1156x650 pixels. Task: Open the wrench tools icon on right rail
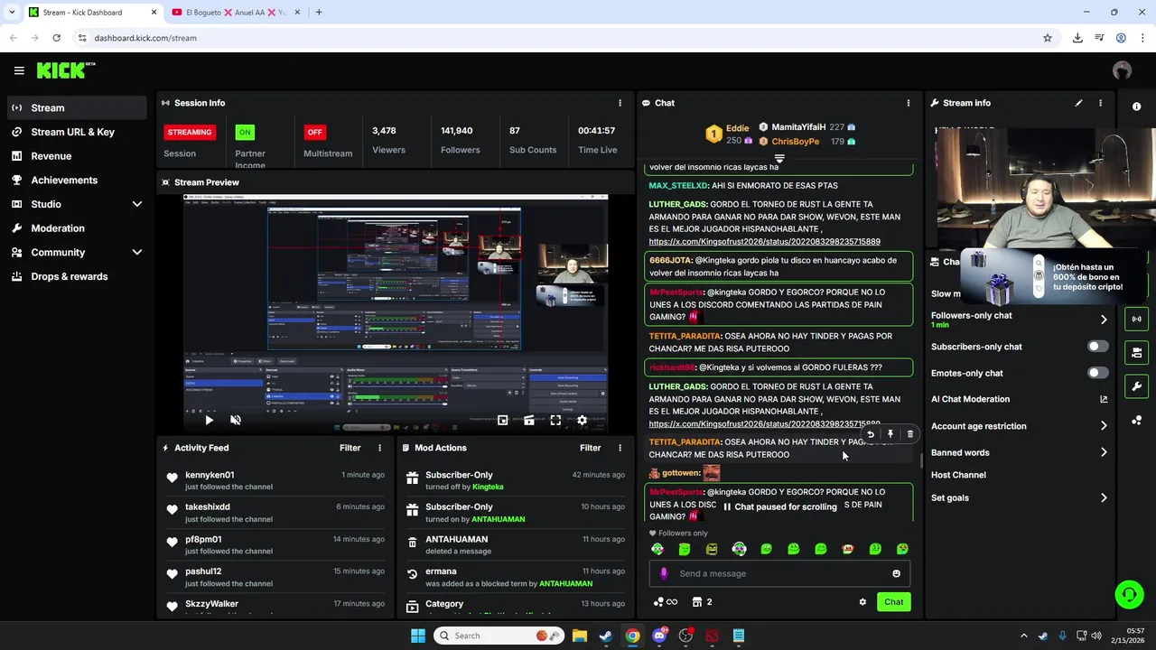coord(1136,386)
